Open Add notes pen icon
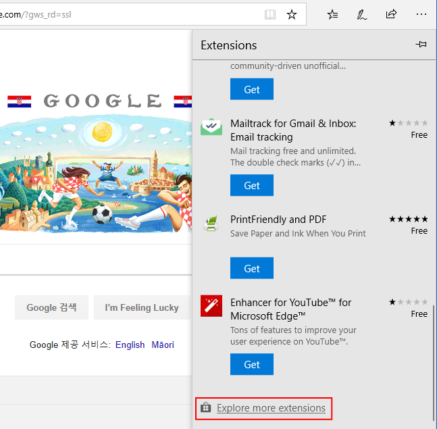 [361, 14]
